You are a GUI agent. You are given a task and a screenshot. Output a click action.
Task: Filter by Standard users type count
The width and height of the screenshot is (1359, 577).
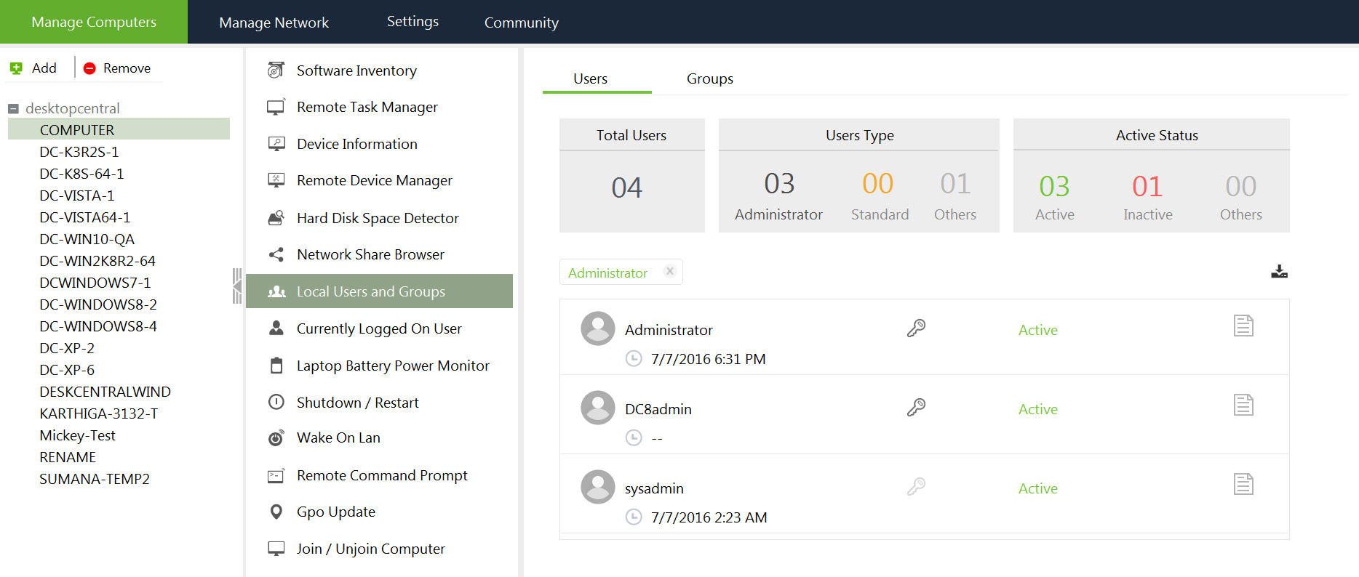click(x=878, y=184)
